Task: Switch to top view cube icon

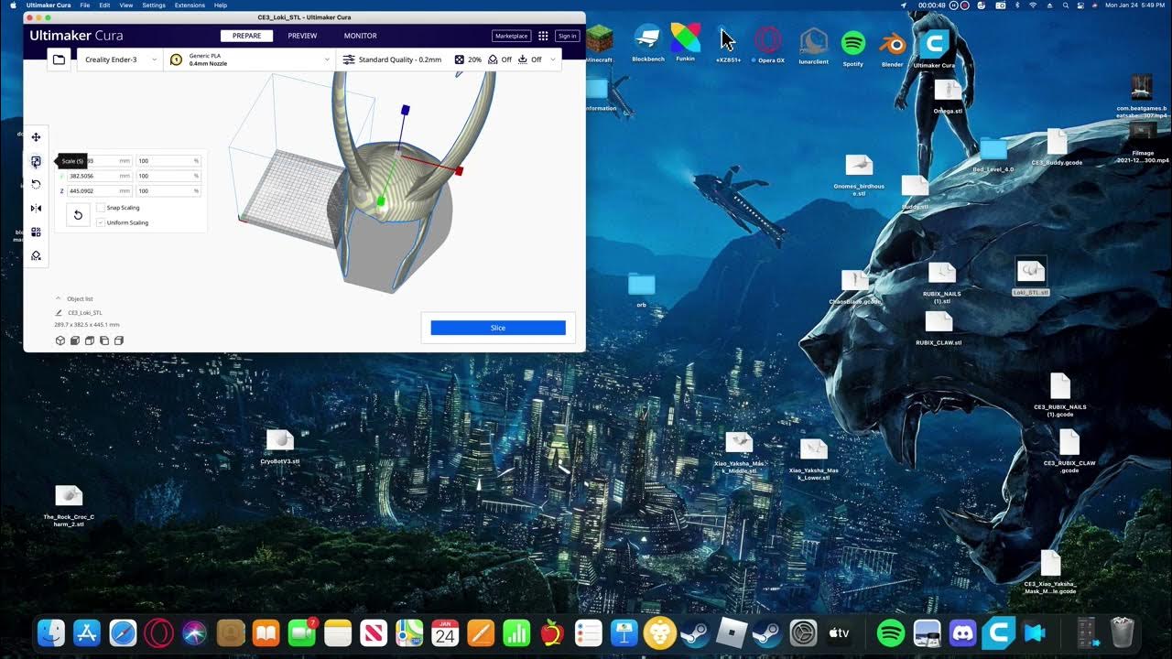Action: [x=90, y=340]
